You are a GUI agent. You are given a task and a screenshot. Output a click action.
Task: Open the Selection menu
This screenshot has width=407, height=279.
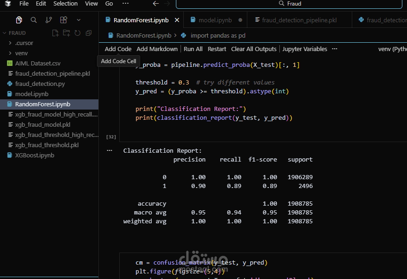(x=65, y=4)
